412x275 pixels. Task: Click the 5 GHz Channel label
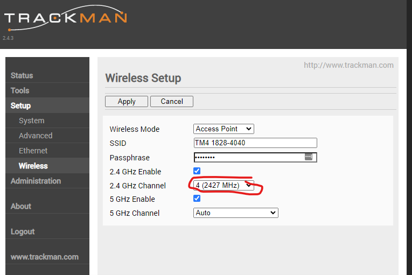(x=135, y=213)
